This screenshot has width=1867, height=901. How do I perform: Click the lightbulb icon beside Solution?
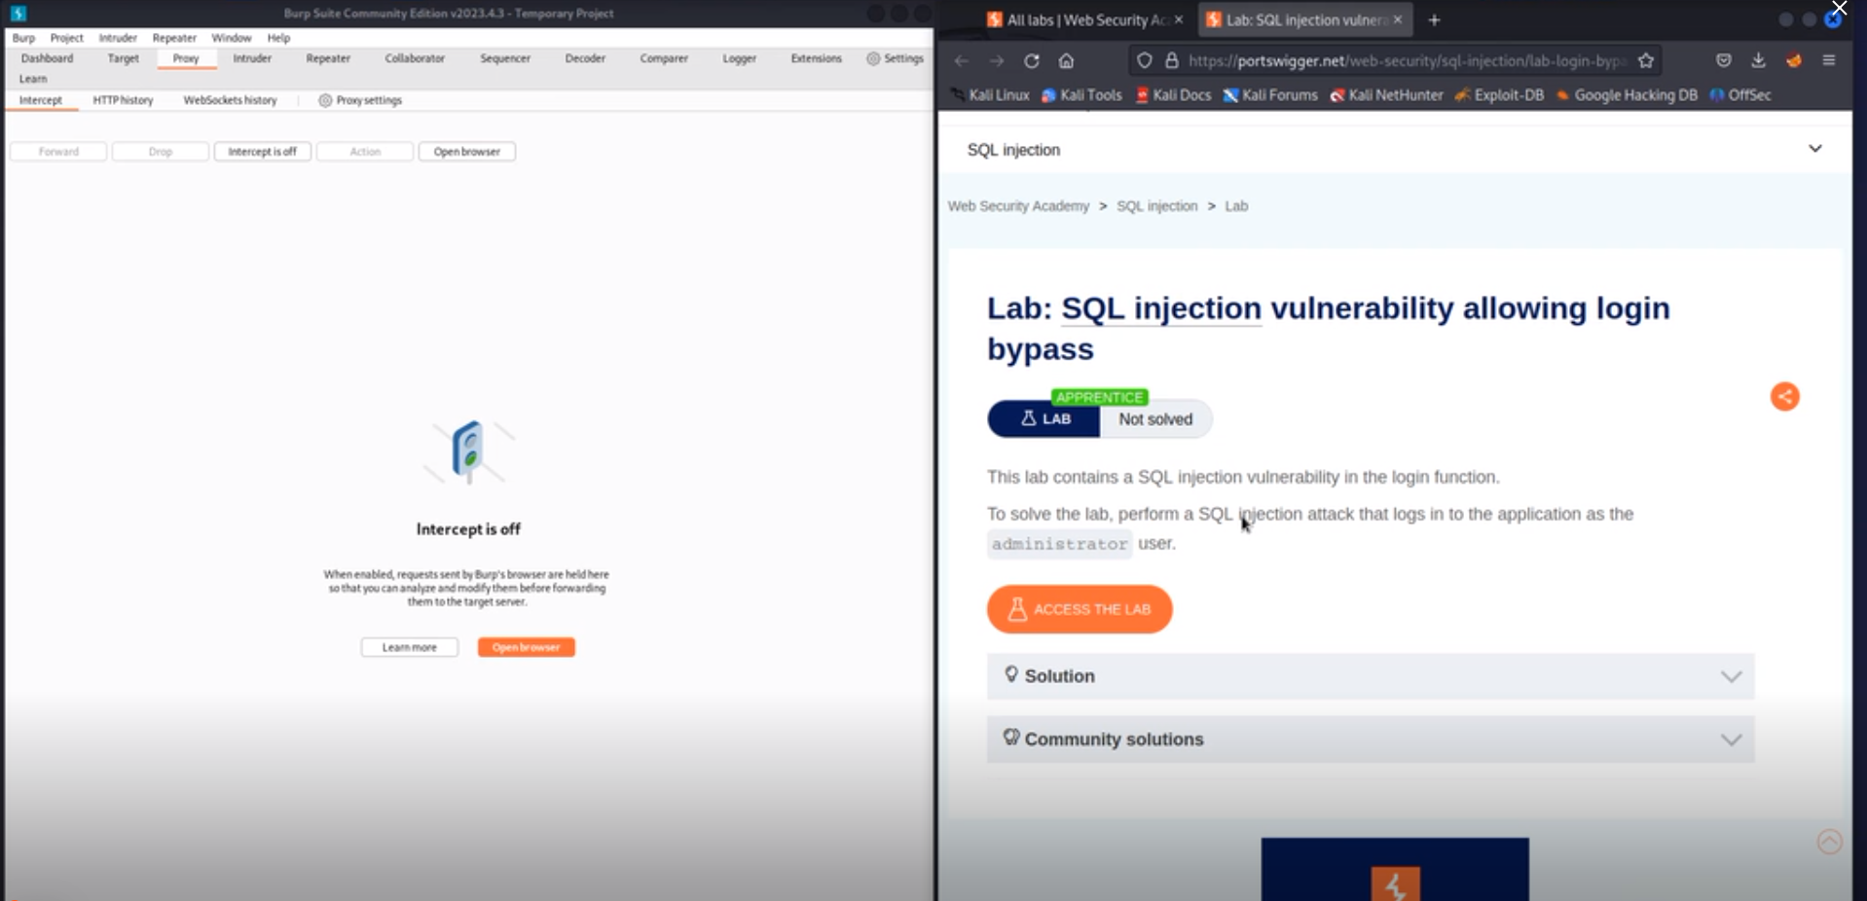pos(1011,674)
